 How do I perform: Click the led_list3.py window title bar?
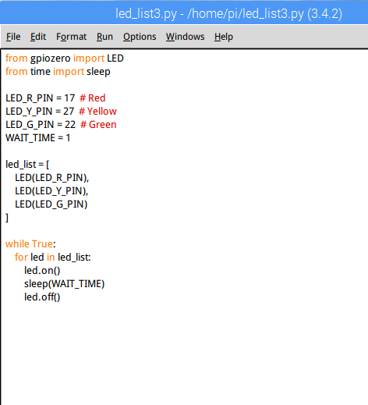(184, 13)
